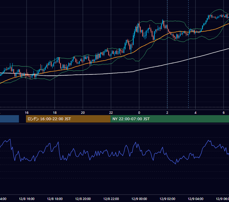
Task: Click the '16' hour label on chart axis
Action: coord(27,113)
